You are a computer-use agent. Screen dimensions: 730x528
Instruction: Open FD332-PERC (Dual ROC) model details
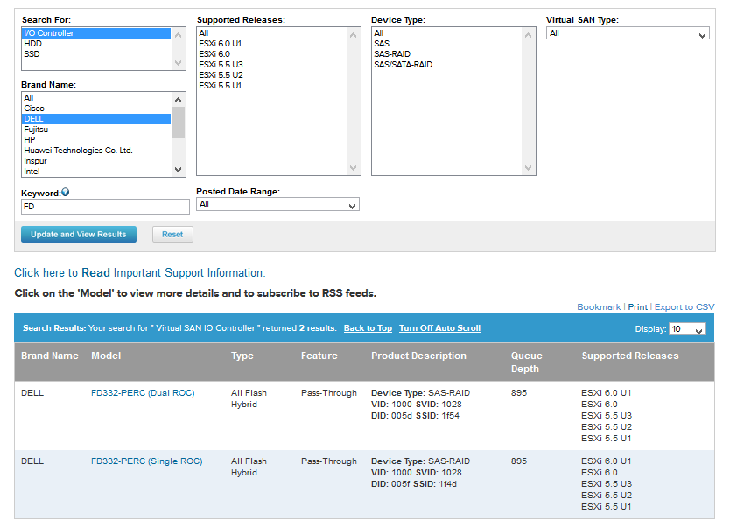point(143,393)
